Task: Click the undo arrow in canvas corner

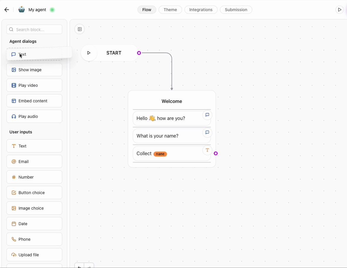Action: click(x=79, y=267)
